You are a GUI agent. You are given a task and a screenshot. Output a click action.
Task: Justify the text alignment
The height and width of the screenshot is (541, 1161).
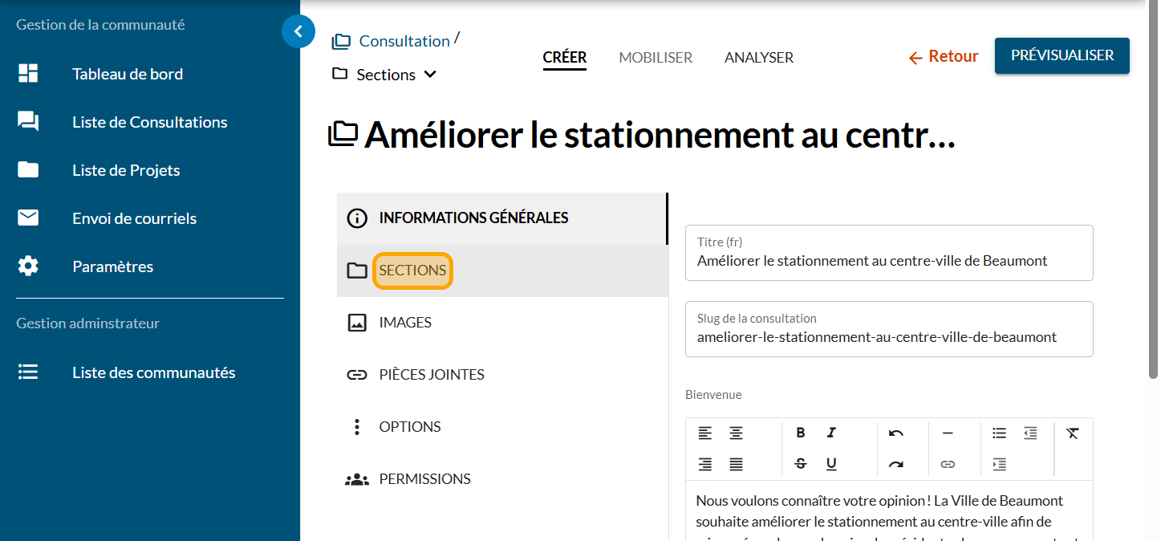736,464
